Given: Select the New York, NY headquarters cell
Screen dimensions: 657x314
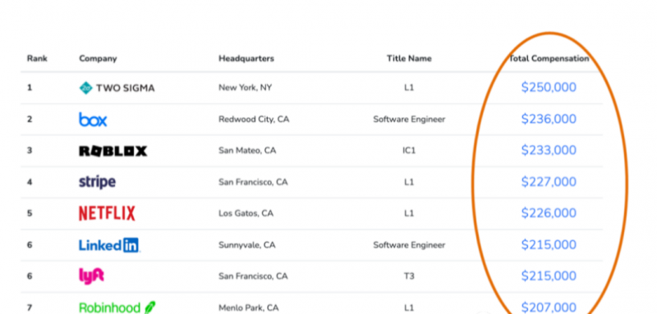Looking at the screenshot, I should (x=245, y=88).
